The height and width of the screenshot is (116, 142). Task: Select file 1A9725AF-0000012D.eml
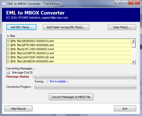point(69,57)
